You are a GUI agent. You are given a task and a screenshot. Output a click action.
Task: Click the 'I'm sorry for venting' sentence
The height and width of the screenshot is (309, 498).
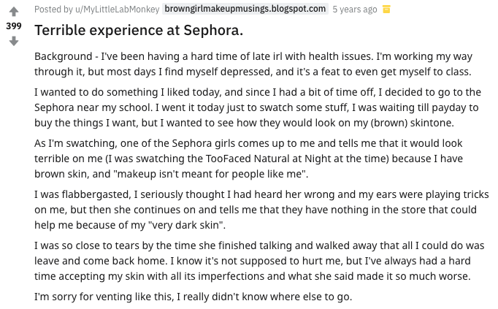pyautogui.click(x=193, y=297)
